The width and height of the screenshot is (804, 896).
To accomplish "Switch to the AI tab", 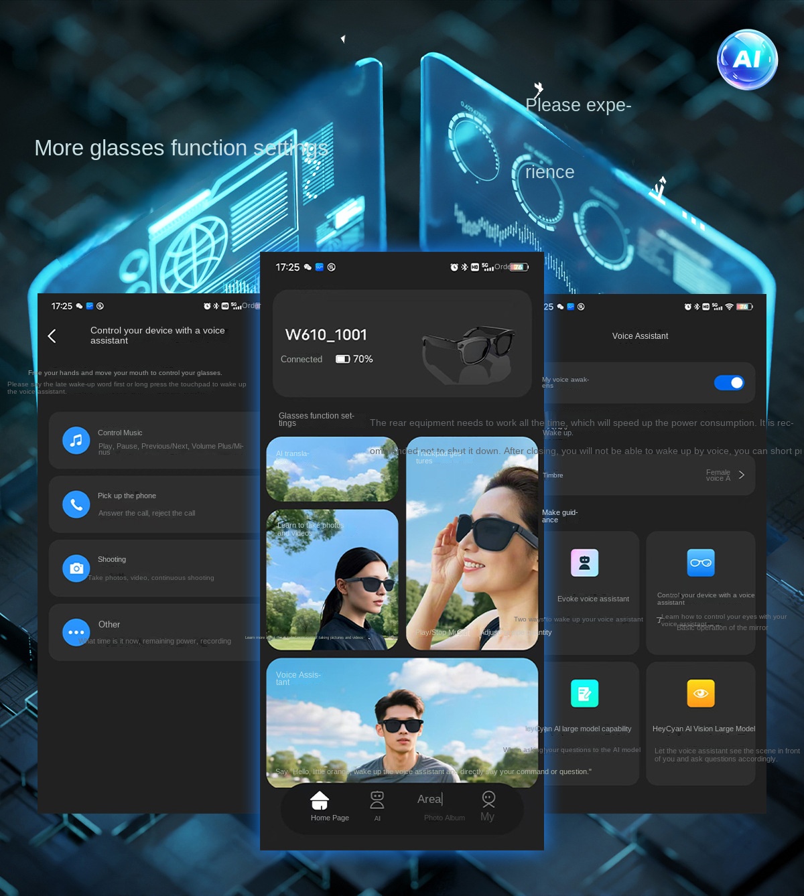I will pos(377,804).
